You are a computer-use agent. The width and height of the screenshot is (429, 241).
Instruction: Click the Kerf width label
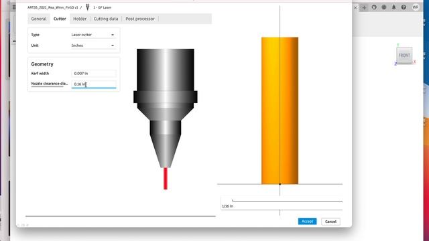pos(40,74)
